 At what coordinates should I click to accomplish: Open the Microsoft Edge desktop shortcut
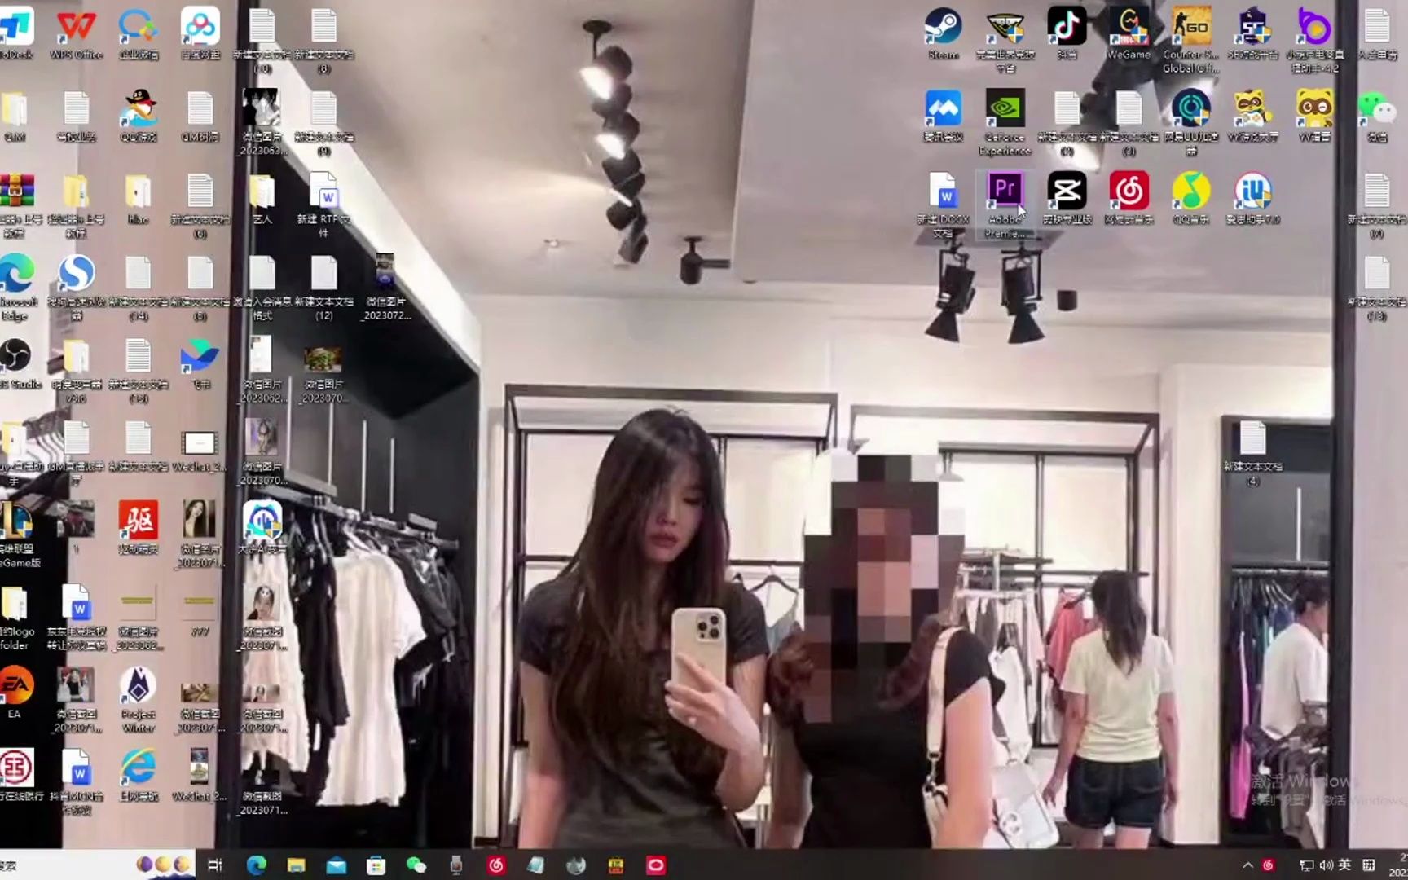[x=16, y=287]
